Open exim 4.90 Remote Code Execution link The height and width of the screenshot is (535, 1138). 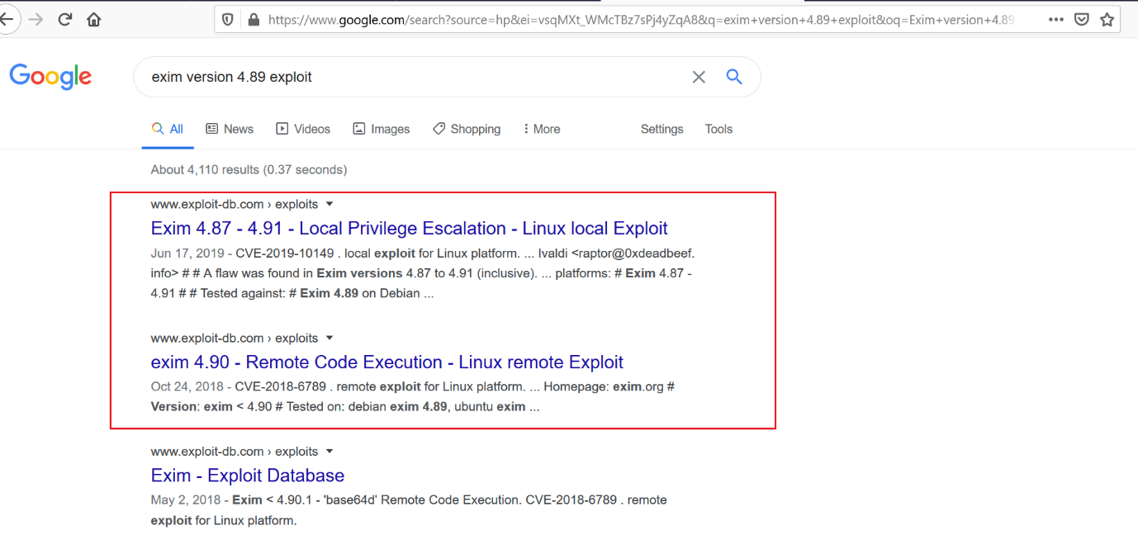[x=386, y=362]
